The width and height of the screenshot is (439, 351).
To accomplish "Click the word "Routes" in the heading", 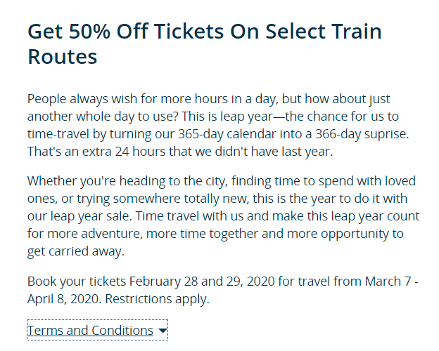I will point(63,56).
